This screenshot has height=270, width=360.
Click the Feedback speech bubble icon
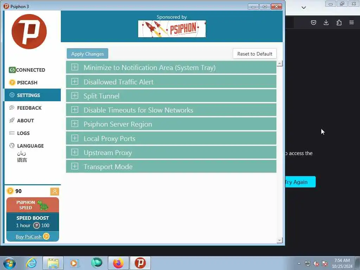[x=12, y=108]
